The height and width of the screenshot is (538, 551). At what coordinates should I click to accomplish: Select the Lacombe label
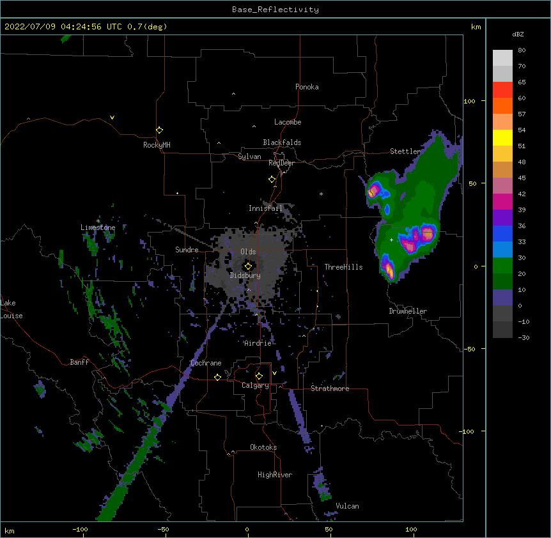(288, 122)
